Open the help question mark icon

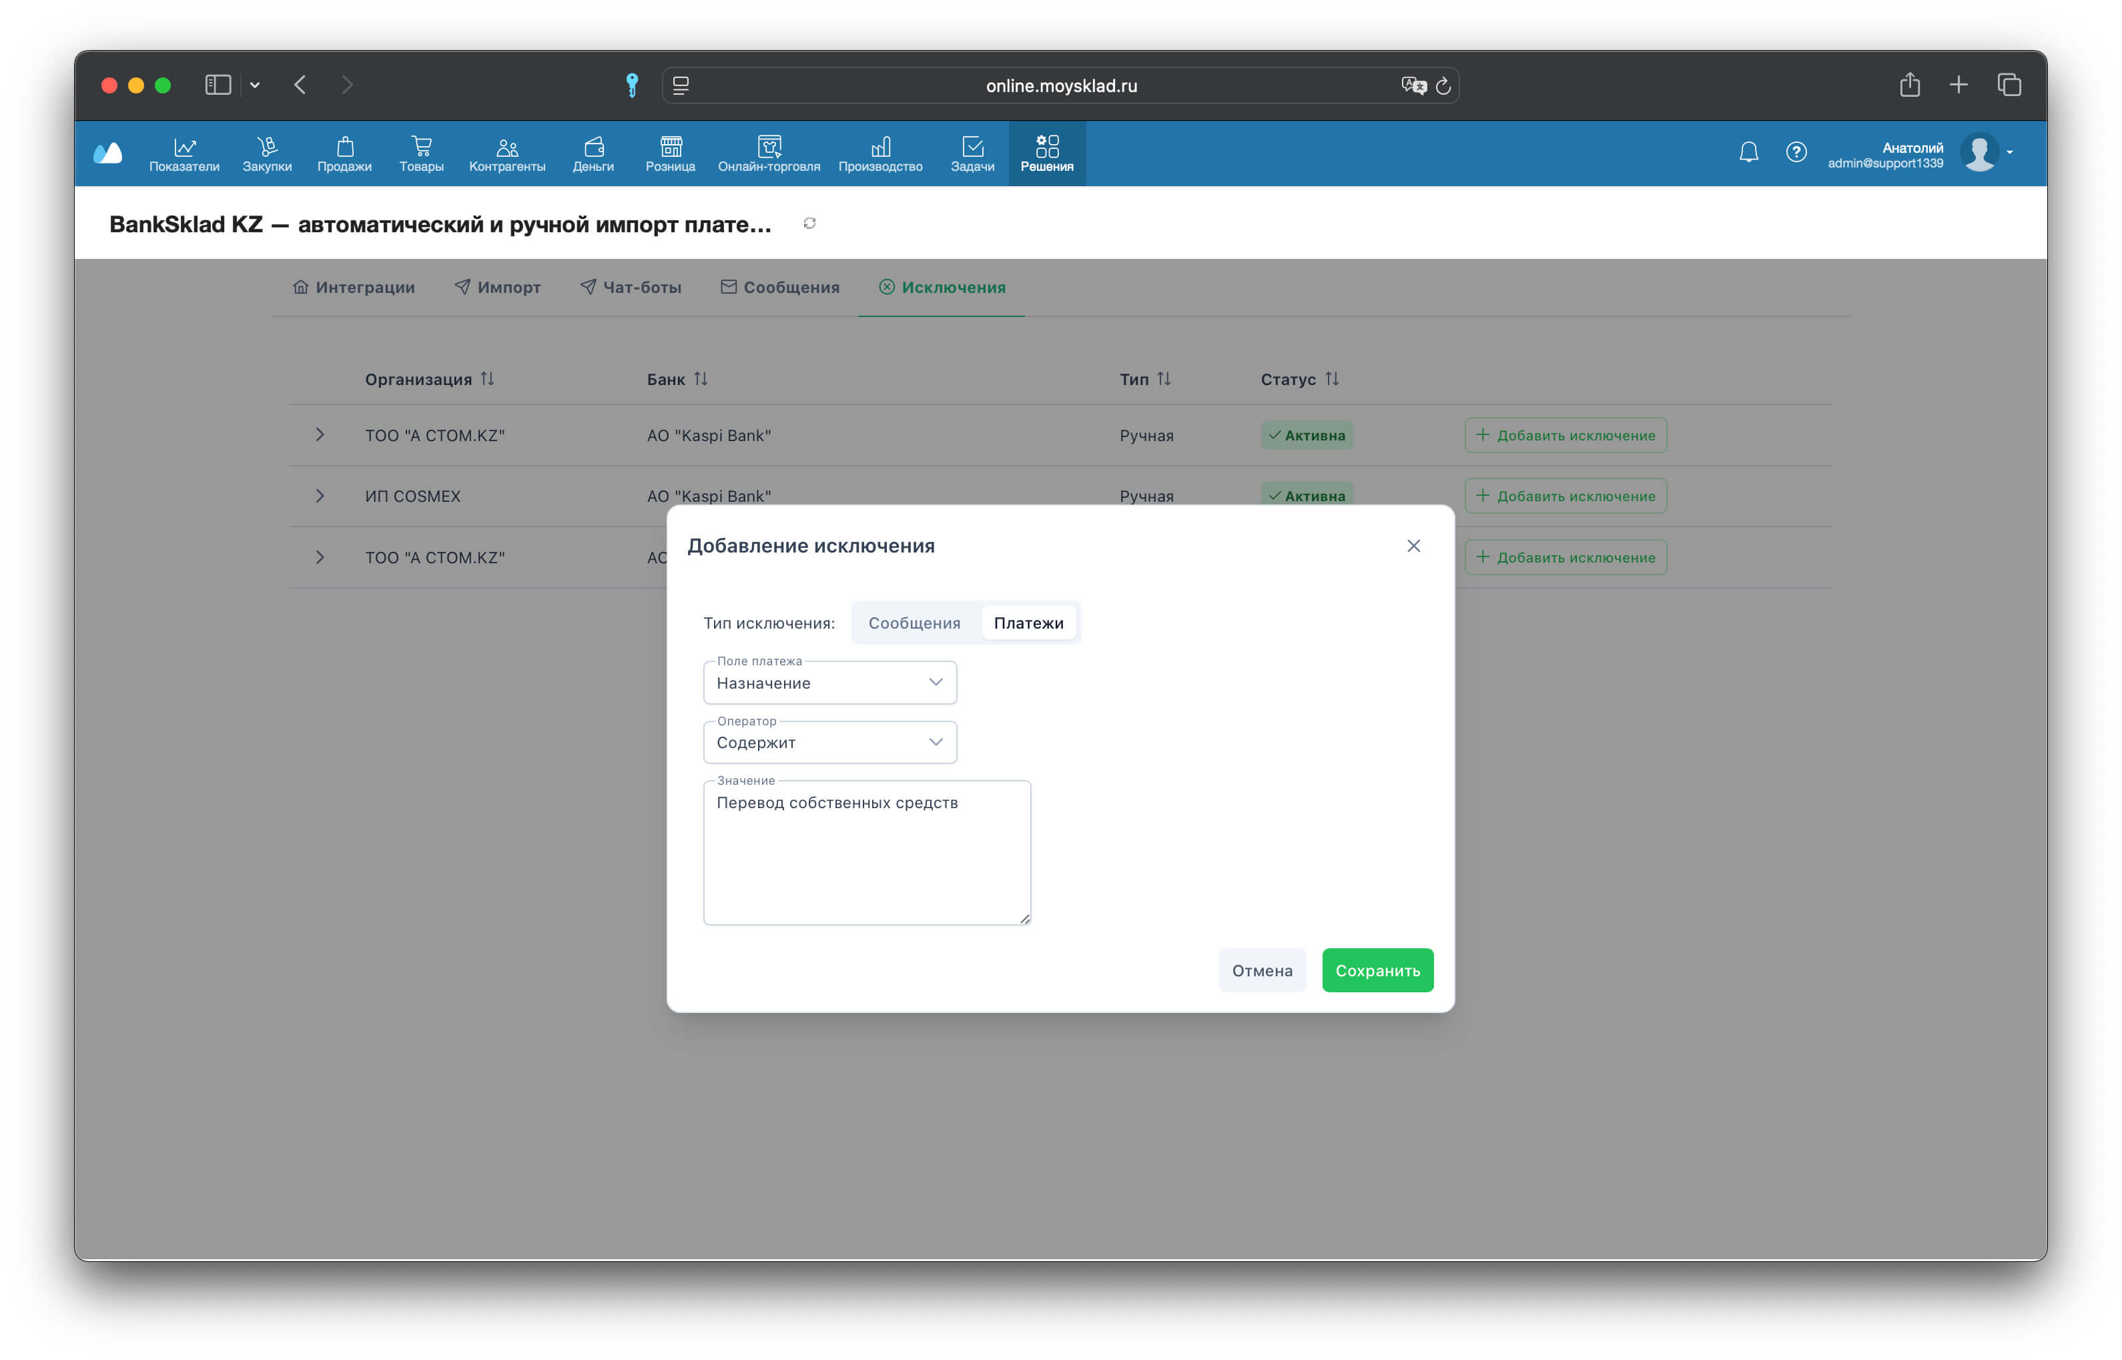(x=1796, y=152)
